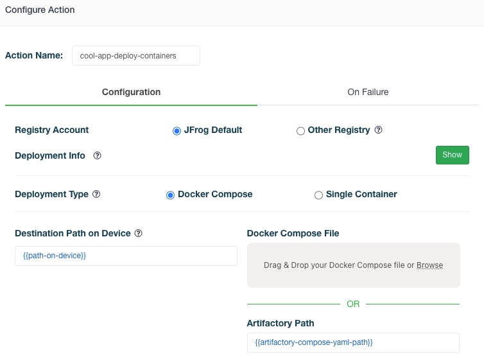Screen dimensions: 484x361
Task: Click the Destination Path on Device input
Action: click(126, 256)
